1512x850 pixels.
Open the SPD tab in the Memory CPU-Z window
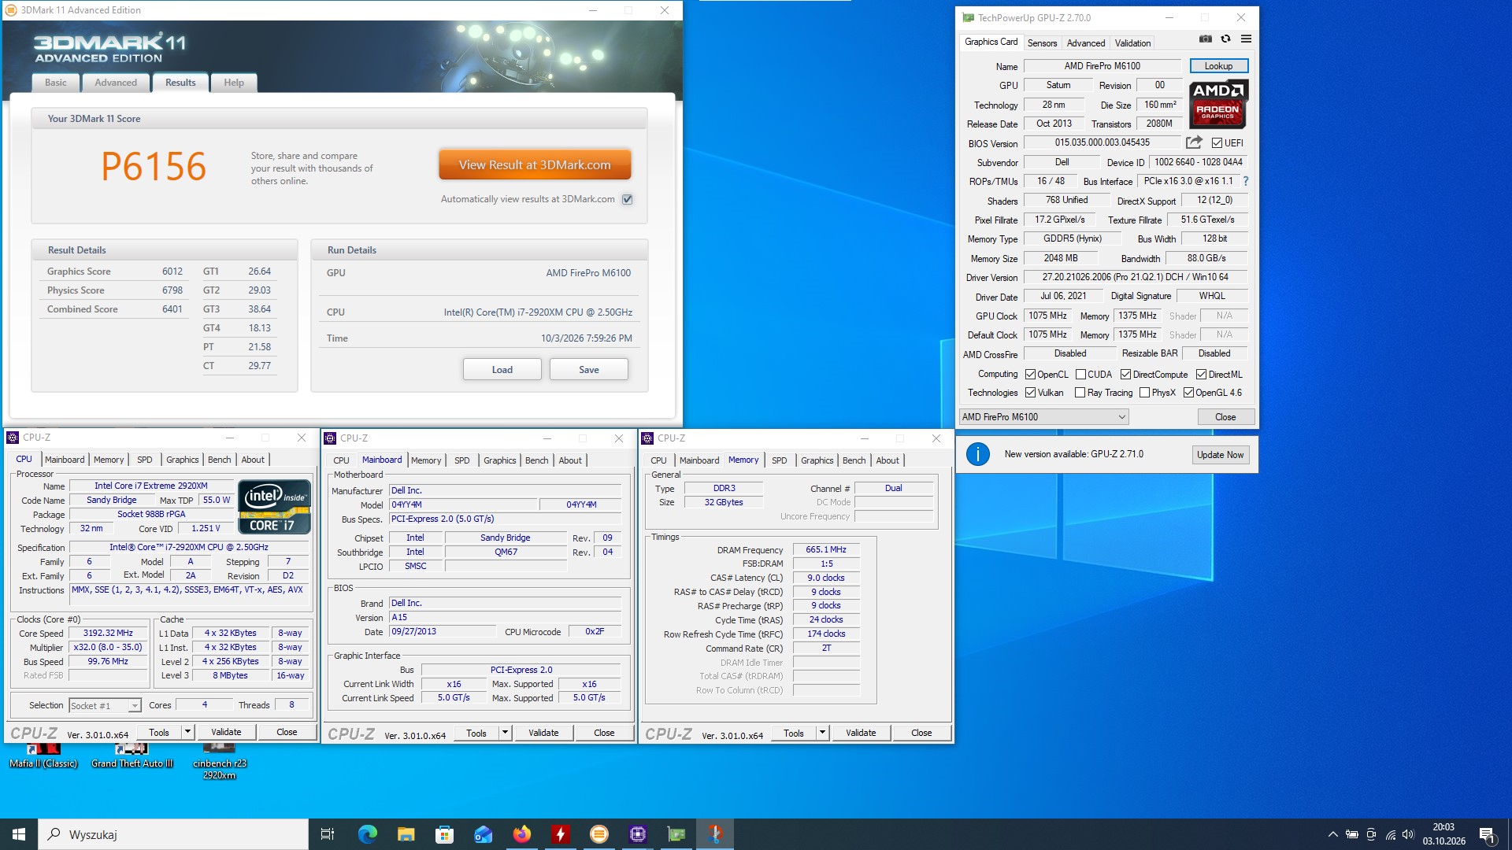(779, 460)
